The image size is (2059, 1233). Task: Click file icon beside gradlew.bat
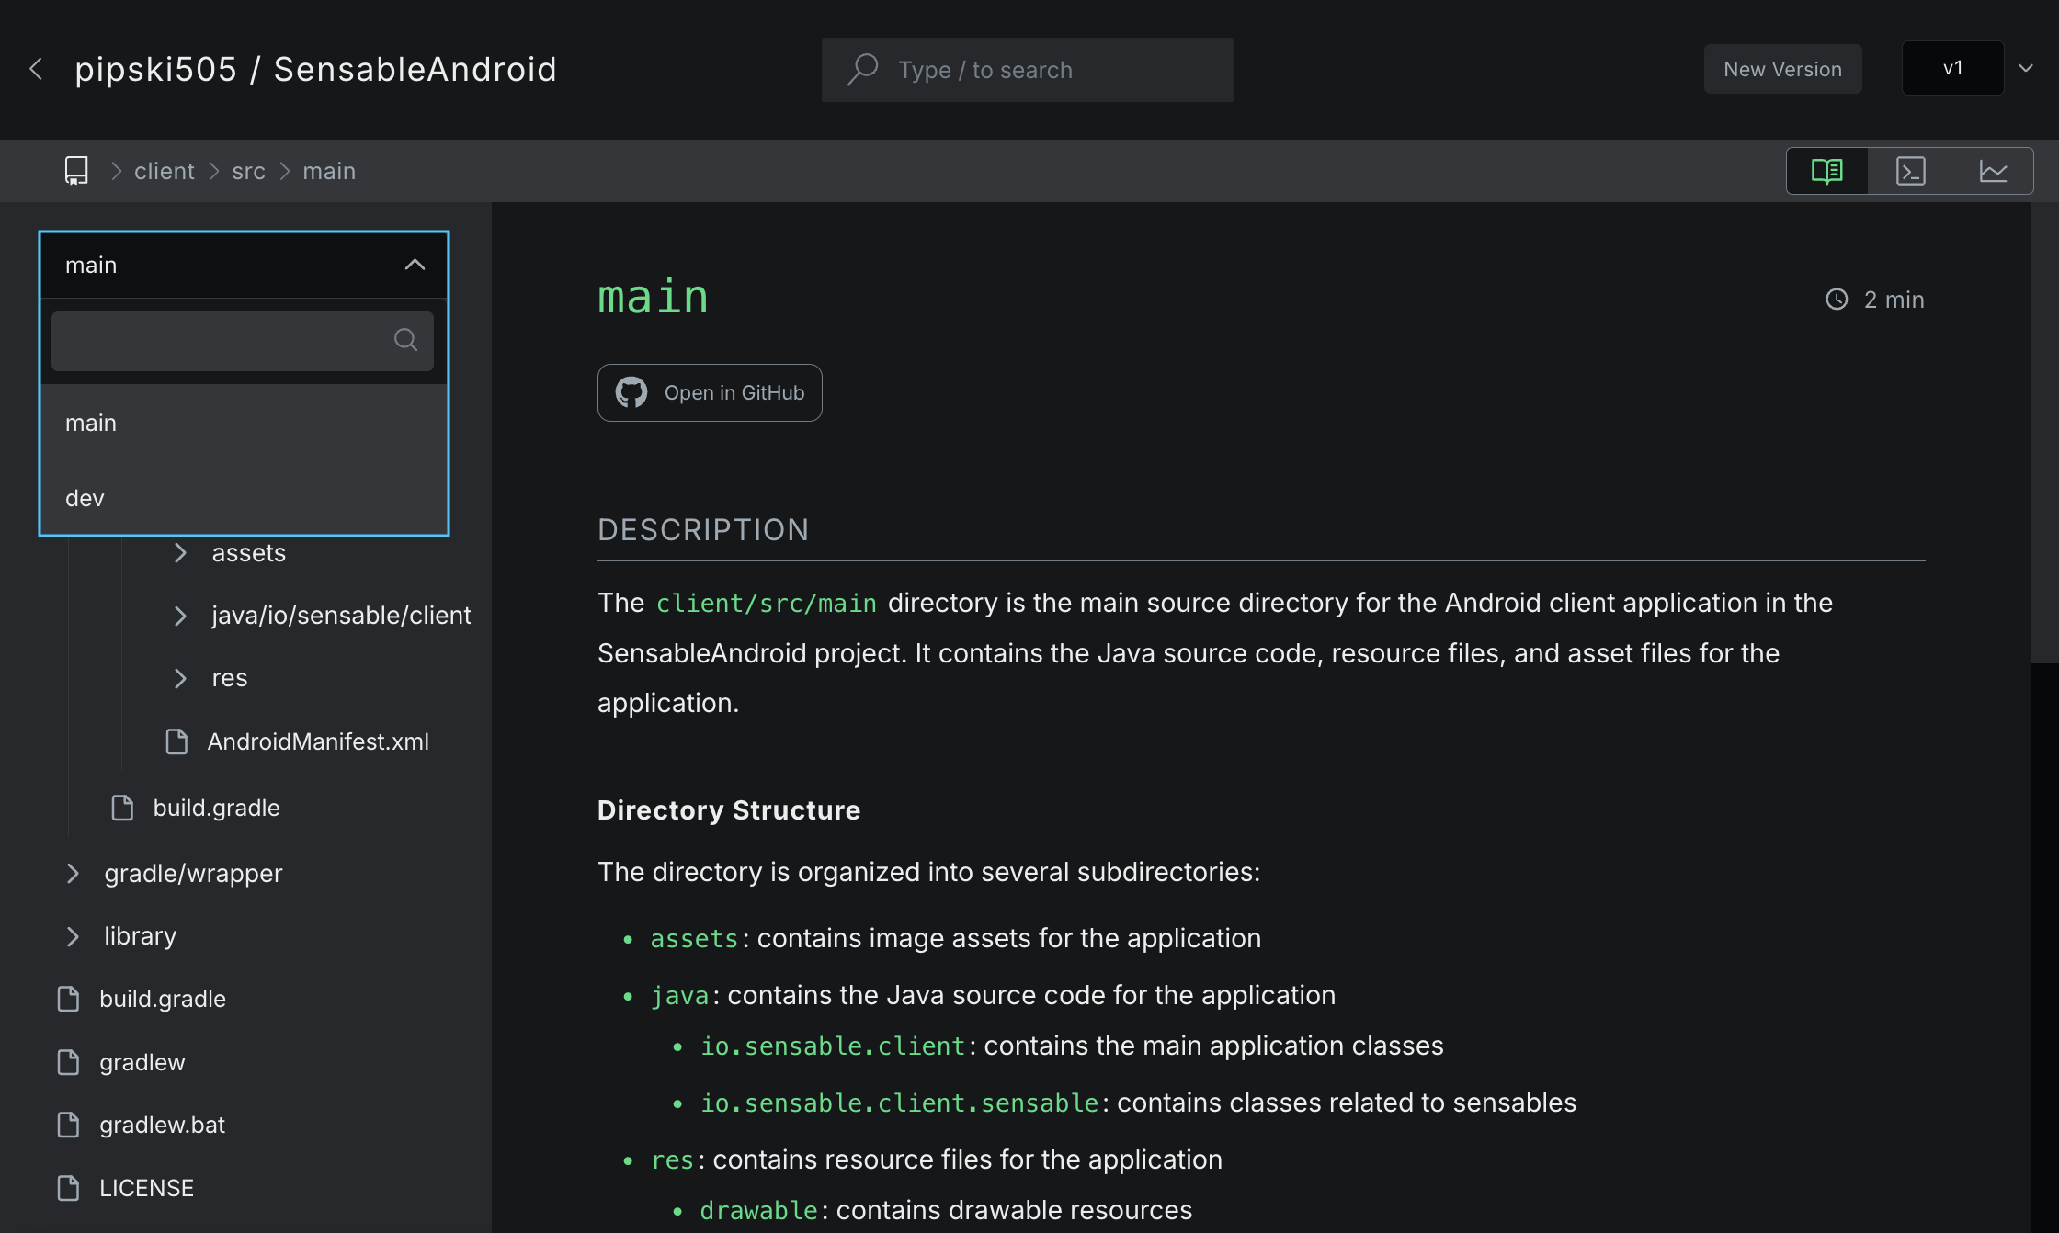click(x=69, y=1125)
